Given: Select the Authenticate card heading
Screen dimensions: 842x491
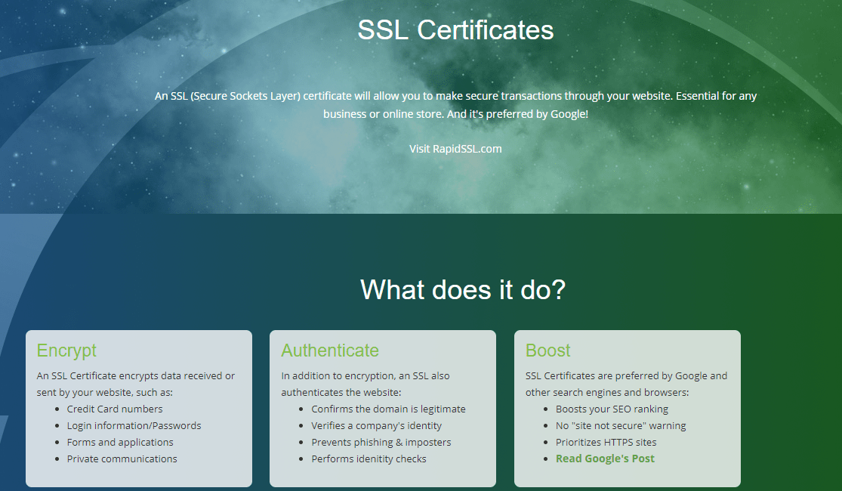Looking at the screenshot, I should 330,350.
